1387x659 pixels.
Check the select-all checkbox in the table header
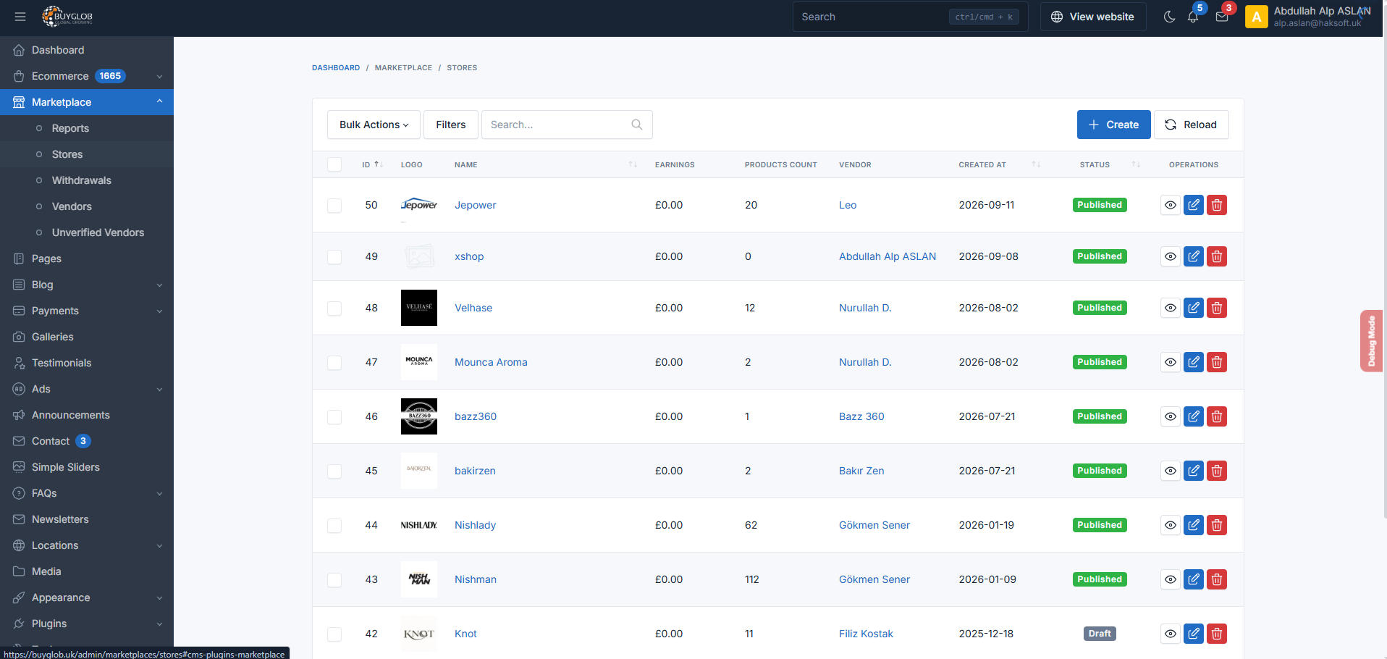(x=334, y=164)
